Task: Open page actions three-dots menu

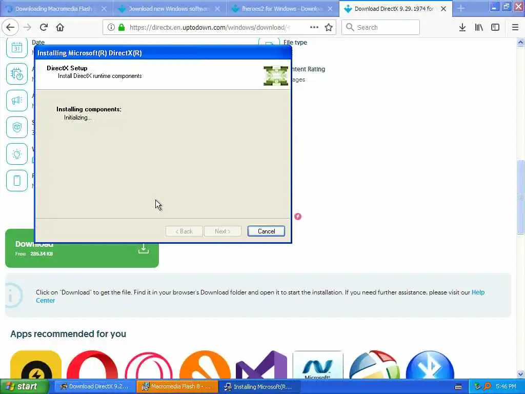Action: (314, 27)
